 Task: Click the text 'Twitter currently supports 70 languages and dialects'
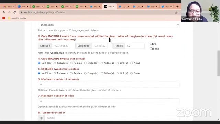point(68,30)
